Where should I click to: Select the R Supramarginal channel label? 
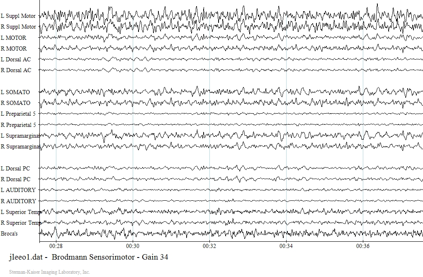pos(20,146)
